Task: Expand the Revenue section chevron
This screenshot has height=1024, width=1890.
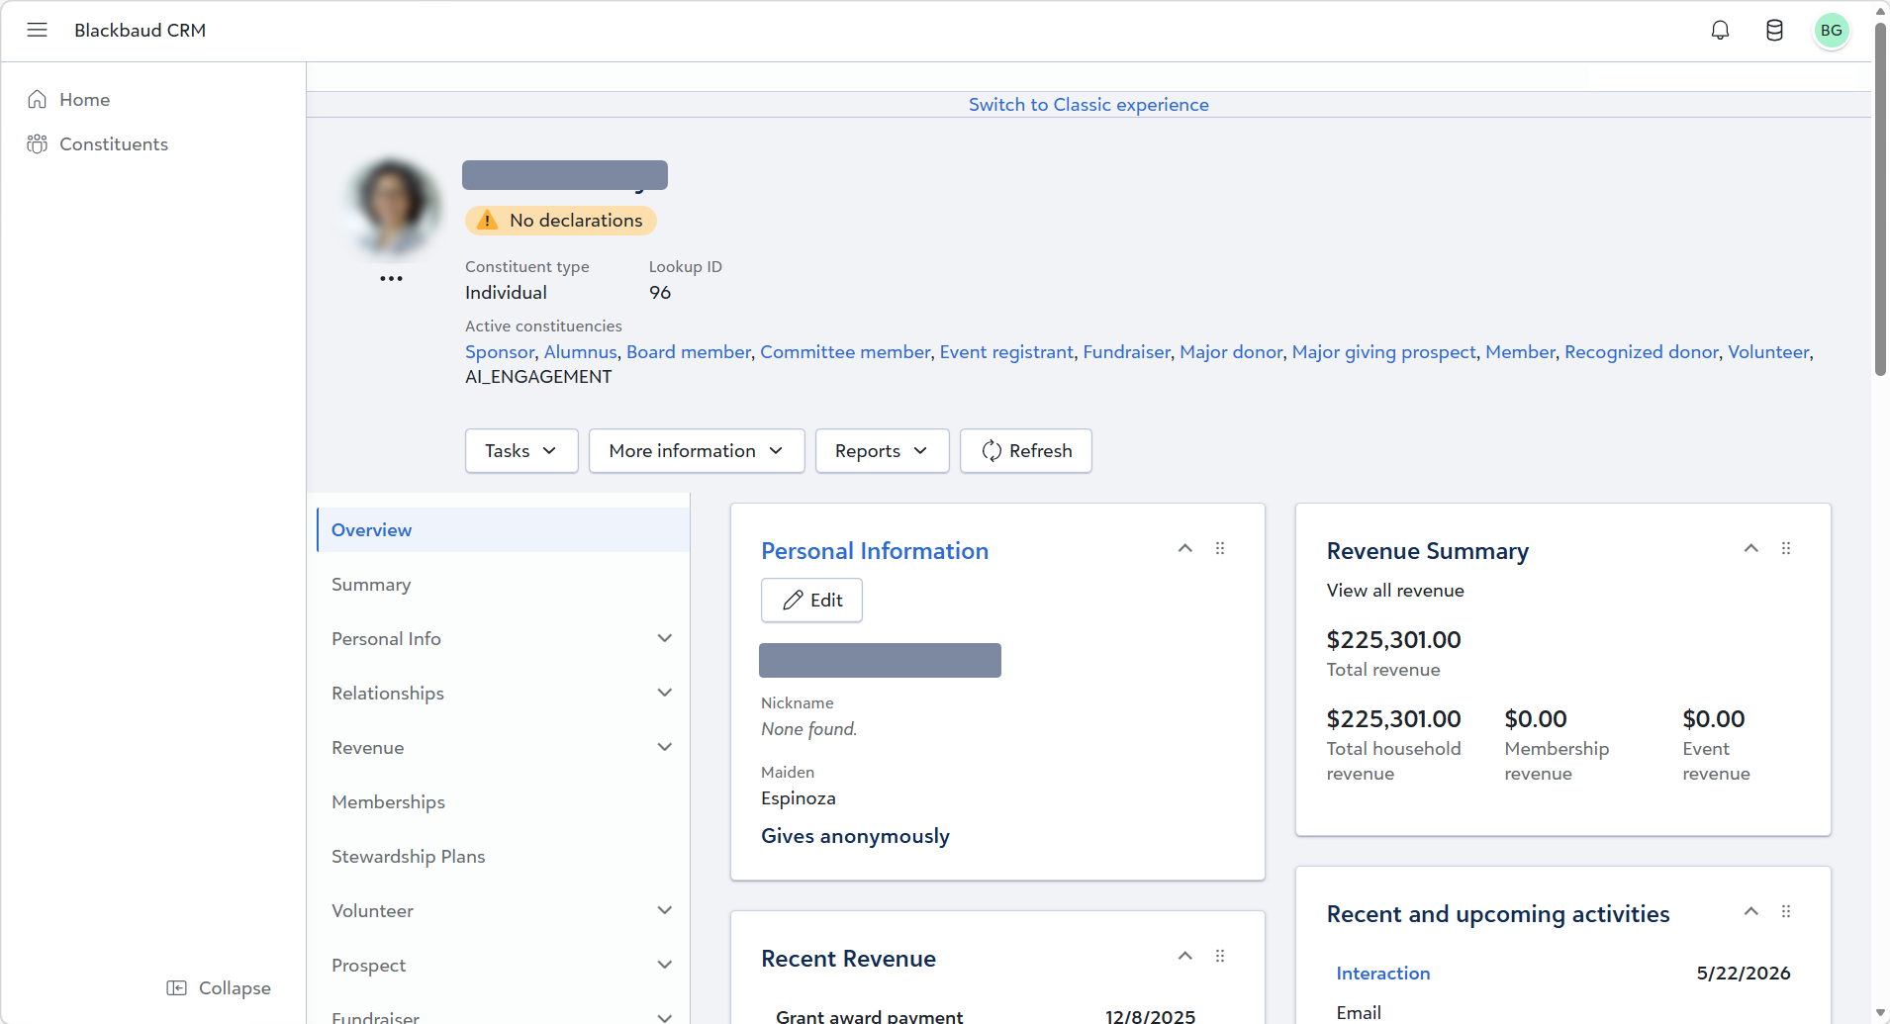Action: (x=665, y=747)
